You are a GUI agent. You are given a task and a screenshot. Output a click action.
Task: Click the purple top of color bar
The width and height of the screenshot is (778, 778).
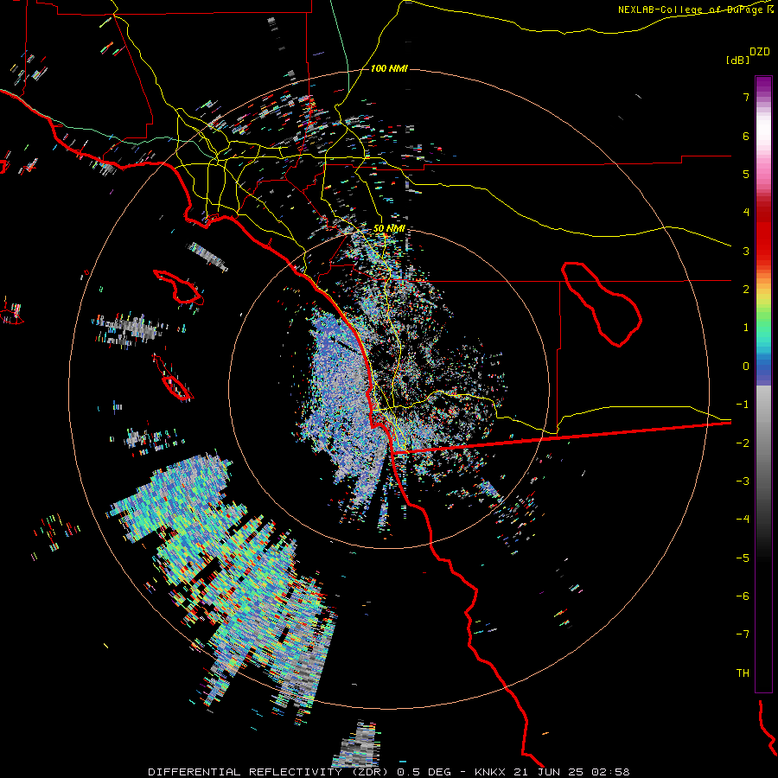click(x=763, y=85)
